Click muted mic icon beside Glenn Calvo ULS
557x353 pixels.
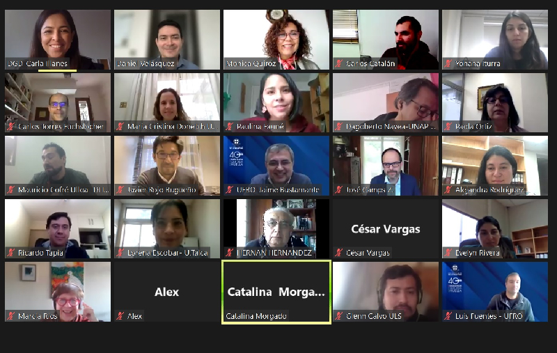coord(339,315)
